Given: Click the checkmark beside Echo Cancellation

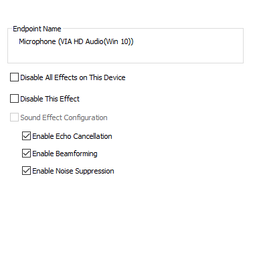Looking at the screenshot, I should tap(26, 136).
